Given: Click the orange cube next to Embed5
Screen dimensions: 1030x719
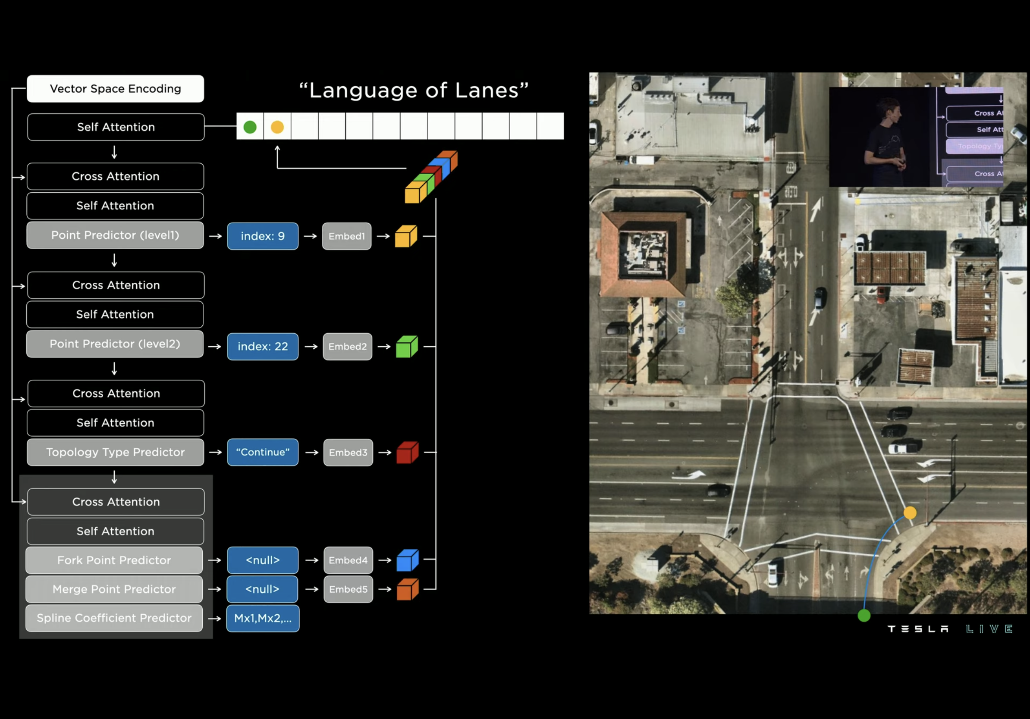Looking at the screenshot, I should click(407, 589).
